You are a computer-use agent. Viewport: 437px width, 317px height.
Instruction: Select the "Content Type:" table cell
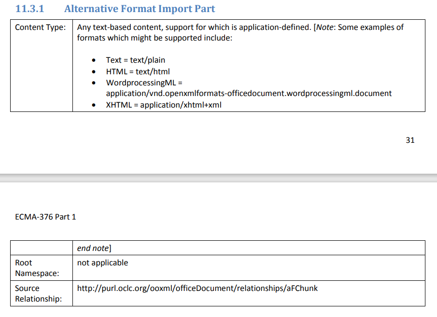(40, 28)
